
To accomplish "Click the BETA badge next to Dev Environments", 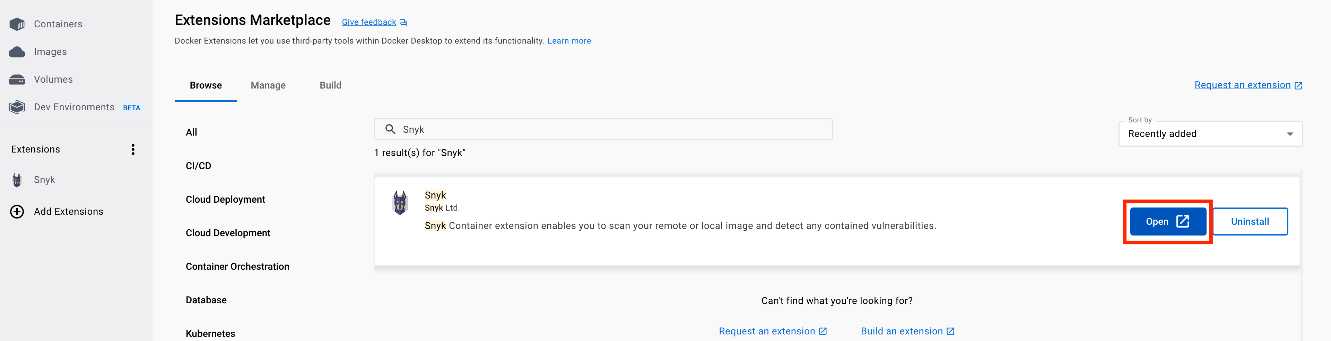I will (x=132, y=108).
